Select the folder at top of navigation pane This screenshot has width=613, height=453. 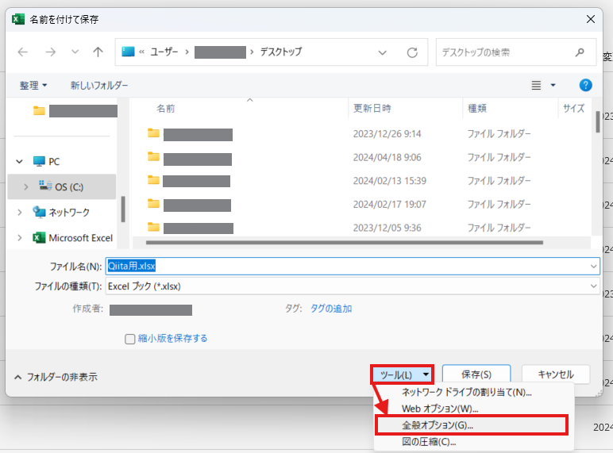(x=75, y=111)
